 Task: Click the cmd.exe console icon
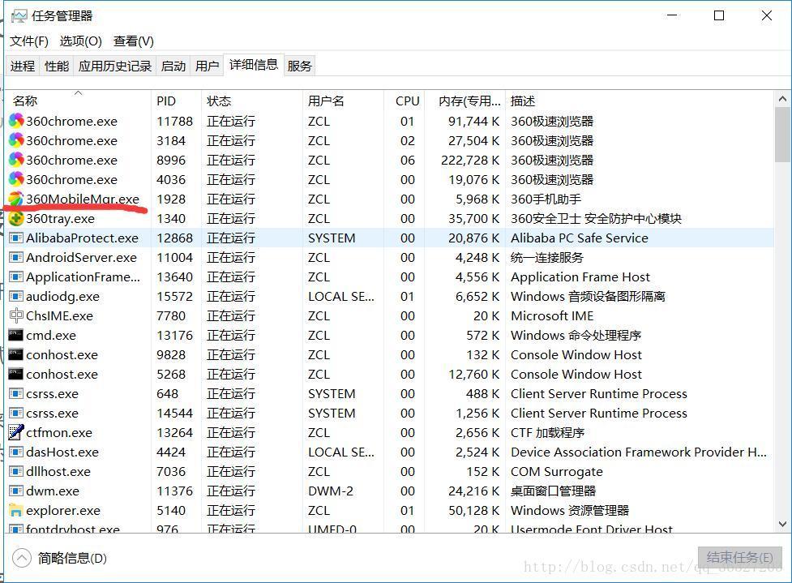[15, 336]
